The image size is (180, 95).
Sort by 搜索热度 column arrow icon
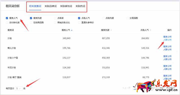[111, 30]
